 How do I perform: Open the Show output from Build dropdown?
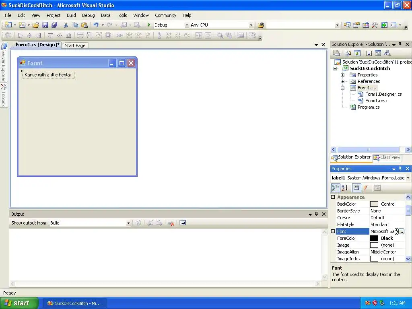pos(128,223)
